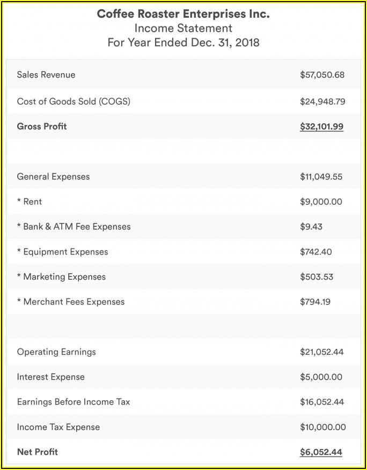Click the Rent expense line item
The width and height of the screenshot is (367, 470).
[x=30, y=202]
